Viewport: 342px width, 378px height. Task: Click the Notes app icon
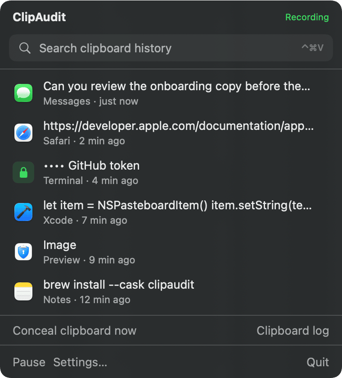pos(23,291)
